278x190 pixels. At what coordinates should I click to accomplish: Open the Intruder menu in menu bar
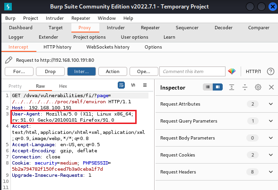pos(55,18)
